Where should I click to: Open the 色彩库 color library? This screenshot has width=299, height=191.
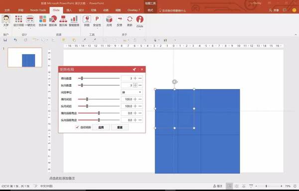[x=42, y=21]
